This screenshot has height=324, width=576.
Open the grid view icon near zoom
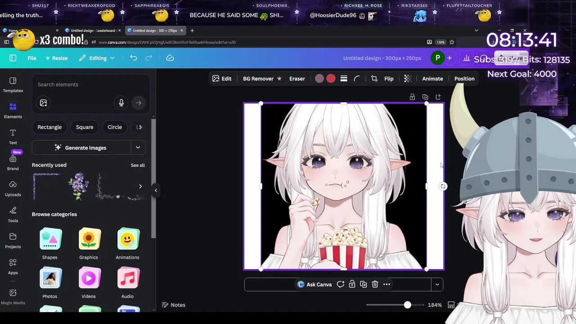coord(451,305)
